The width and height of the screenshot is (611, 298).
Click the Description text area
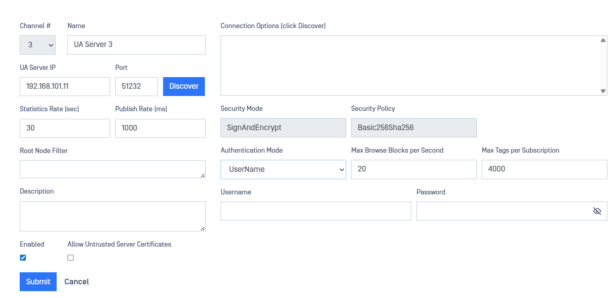coord(112,216)
